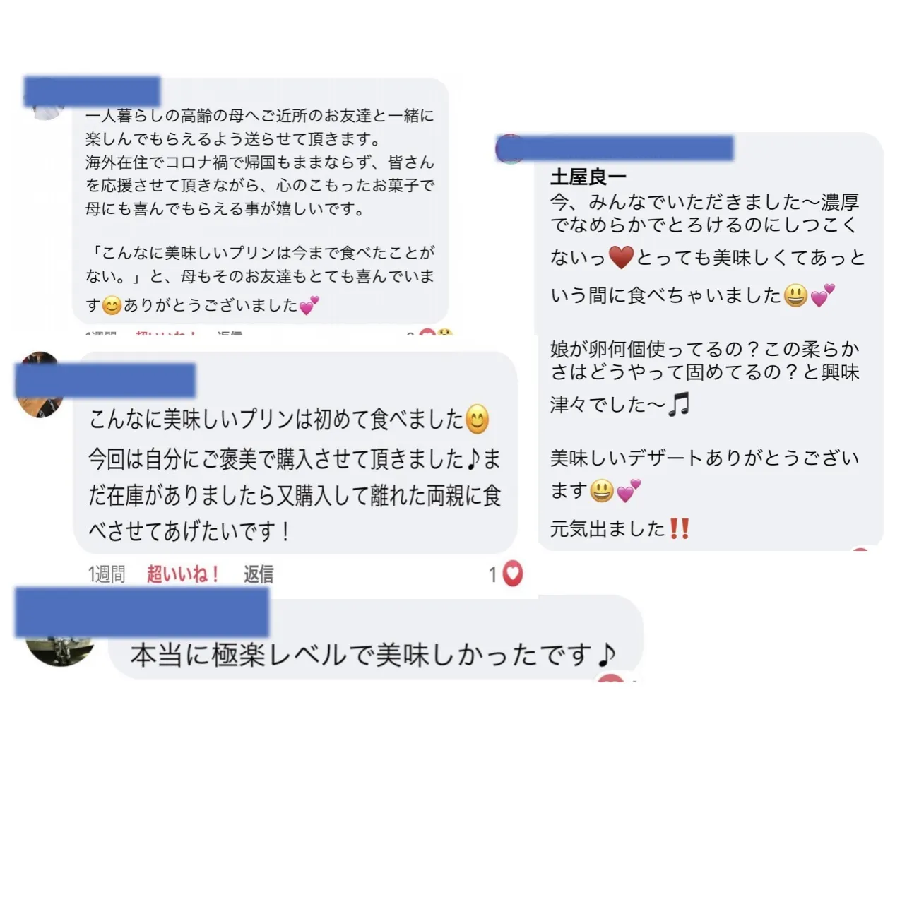Click the 1週間 timestamp link
The image size is (907, 907).
click(x=107, y=574)
